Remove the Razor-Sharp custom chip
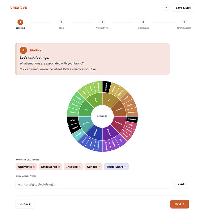Viewport: 204px width, 213px height. 125,167
